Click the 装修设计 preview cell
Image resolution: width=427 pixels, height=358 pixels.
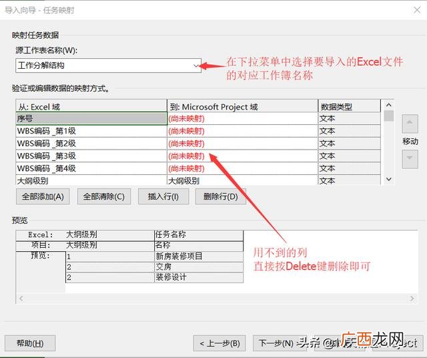[x=199, y=278]
